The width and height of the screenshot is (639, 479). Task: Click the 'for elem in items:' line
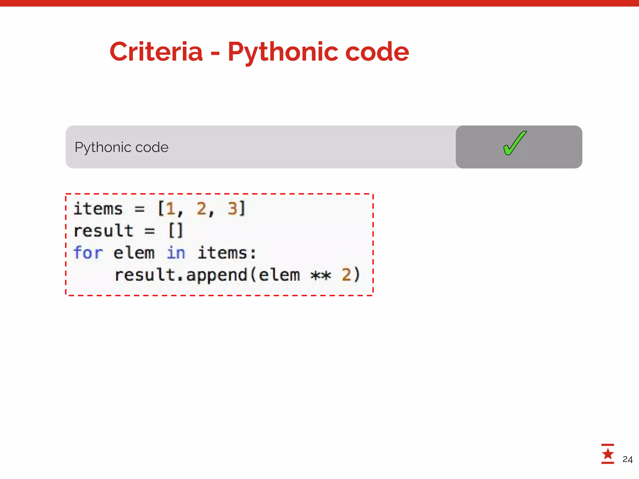coord(165,253)
